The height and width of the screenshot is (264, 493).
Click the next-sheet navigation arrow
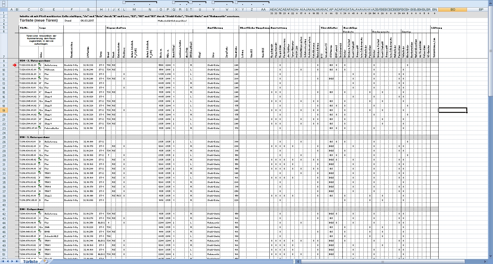[x=13, y=261]
